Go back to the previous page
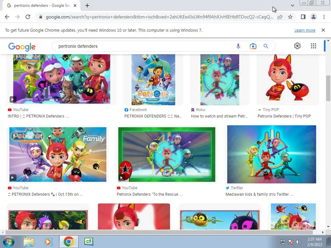The image size is (331, 248). point(7,17)
